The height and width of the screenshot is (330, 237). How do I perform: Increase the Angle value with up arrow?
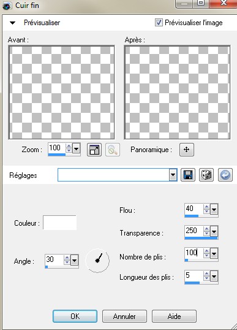coord(67,258)
